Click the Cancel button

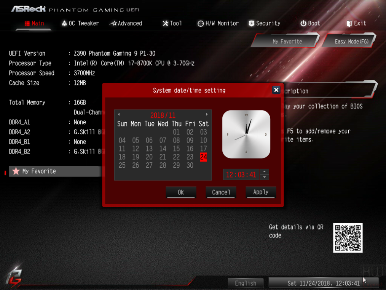221,192
